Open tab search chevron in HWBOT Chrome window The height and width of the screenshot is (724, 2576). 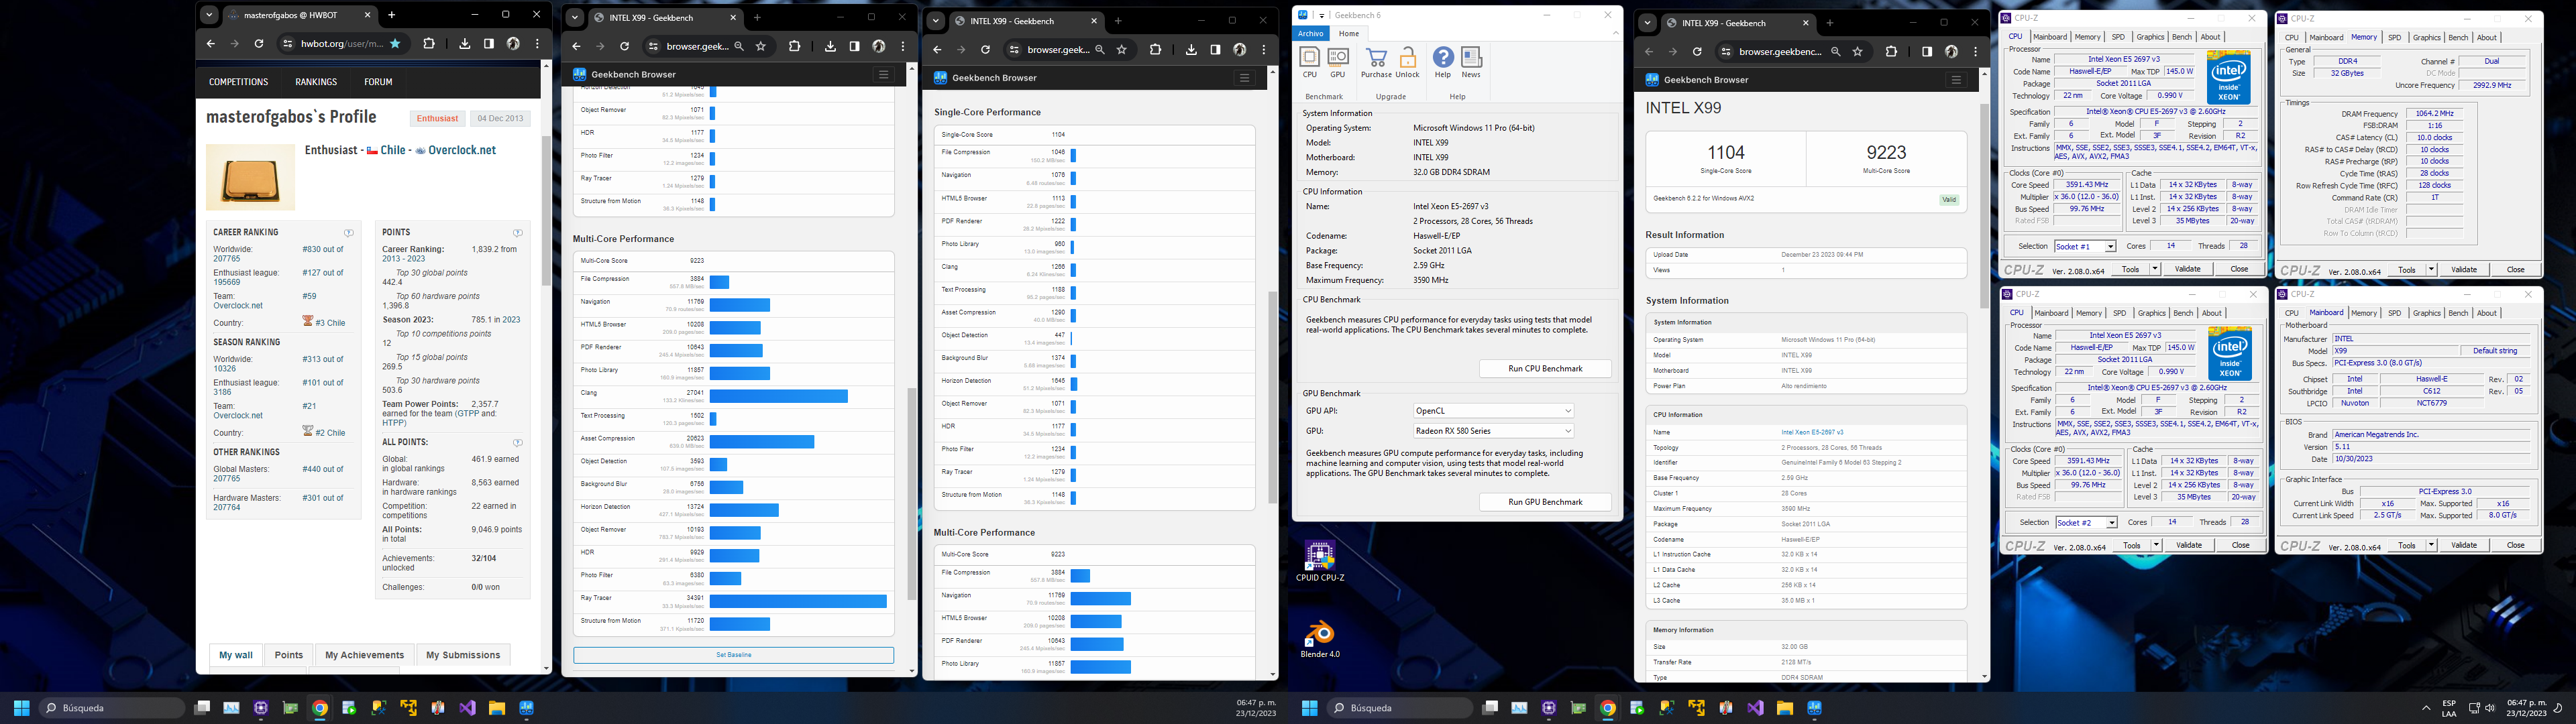point(208,15)
